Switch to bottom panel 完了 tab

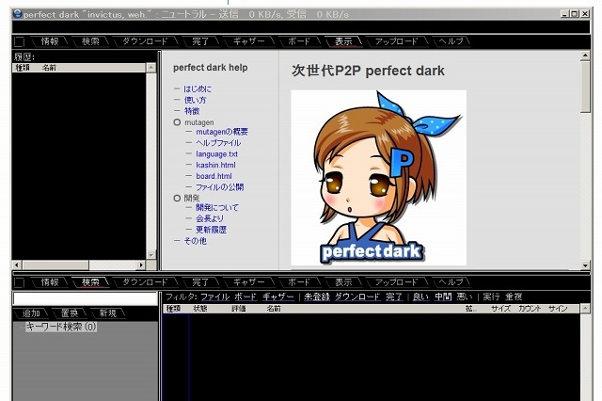200,282
